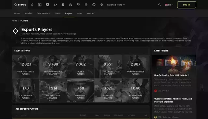Click Adarsh J. Kumar author name

pos(171,117)
